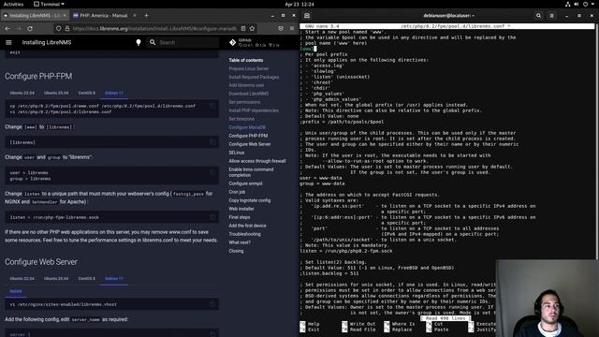Open new terminal tab icon
This screenshot has height=337, width=599.
[307, 16]
